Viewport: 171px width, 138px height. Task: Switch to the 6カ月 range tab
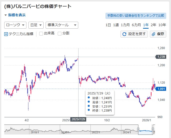point(136,25)
